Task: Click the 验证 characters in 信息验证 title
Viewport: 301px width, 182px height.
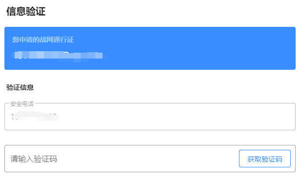Action: pos(36,11)
